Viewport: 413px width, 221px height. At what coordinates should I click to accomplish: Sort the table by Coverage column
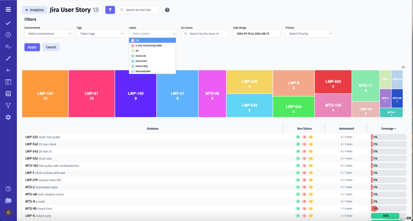(x=387, y=128)
